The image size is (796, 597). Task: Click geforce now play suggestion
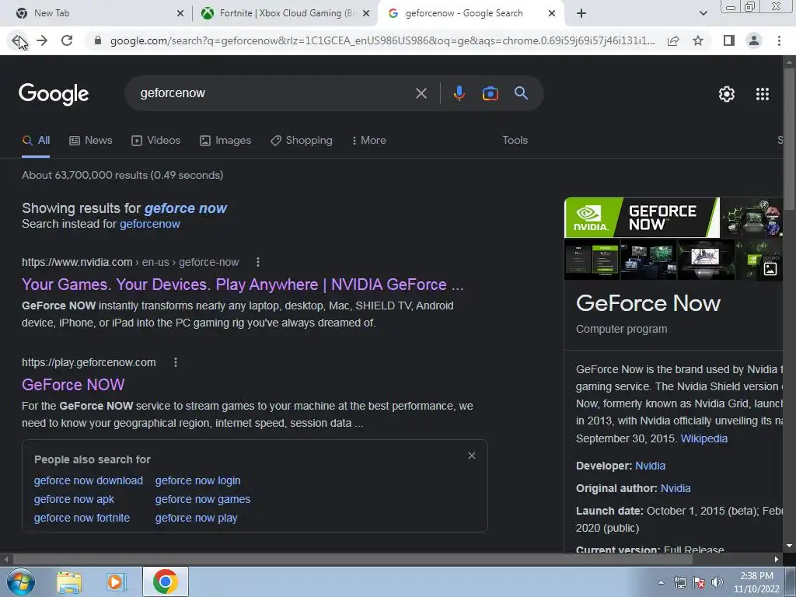[x=196, y=518]
